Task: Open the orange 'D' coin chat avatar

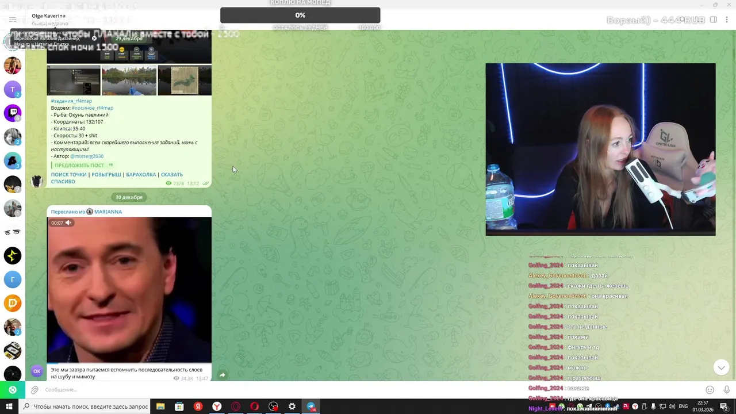Action: coord(13,302)
